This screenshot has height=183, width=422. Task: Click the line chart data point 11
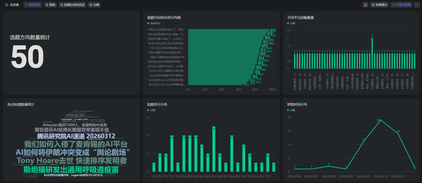(363, 142)
